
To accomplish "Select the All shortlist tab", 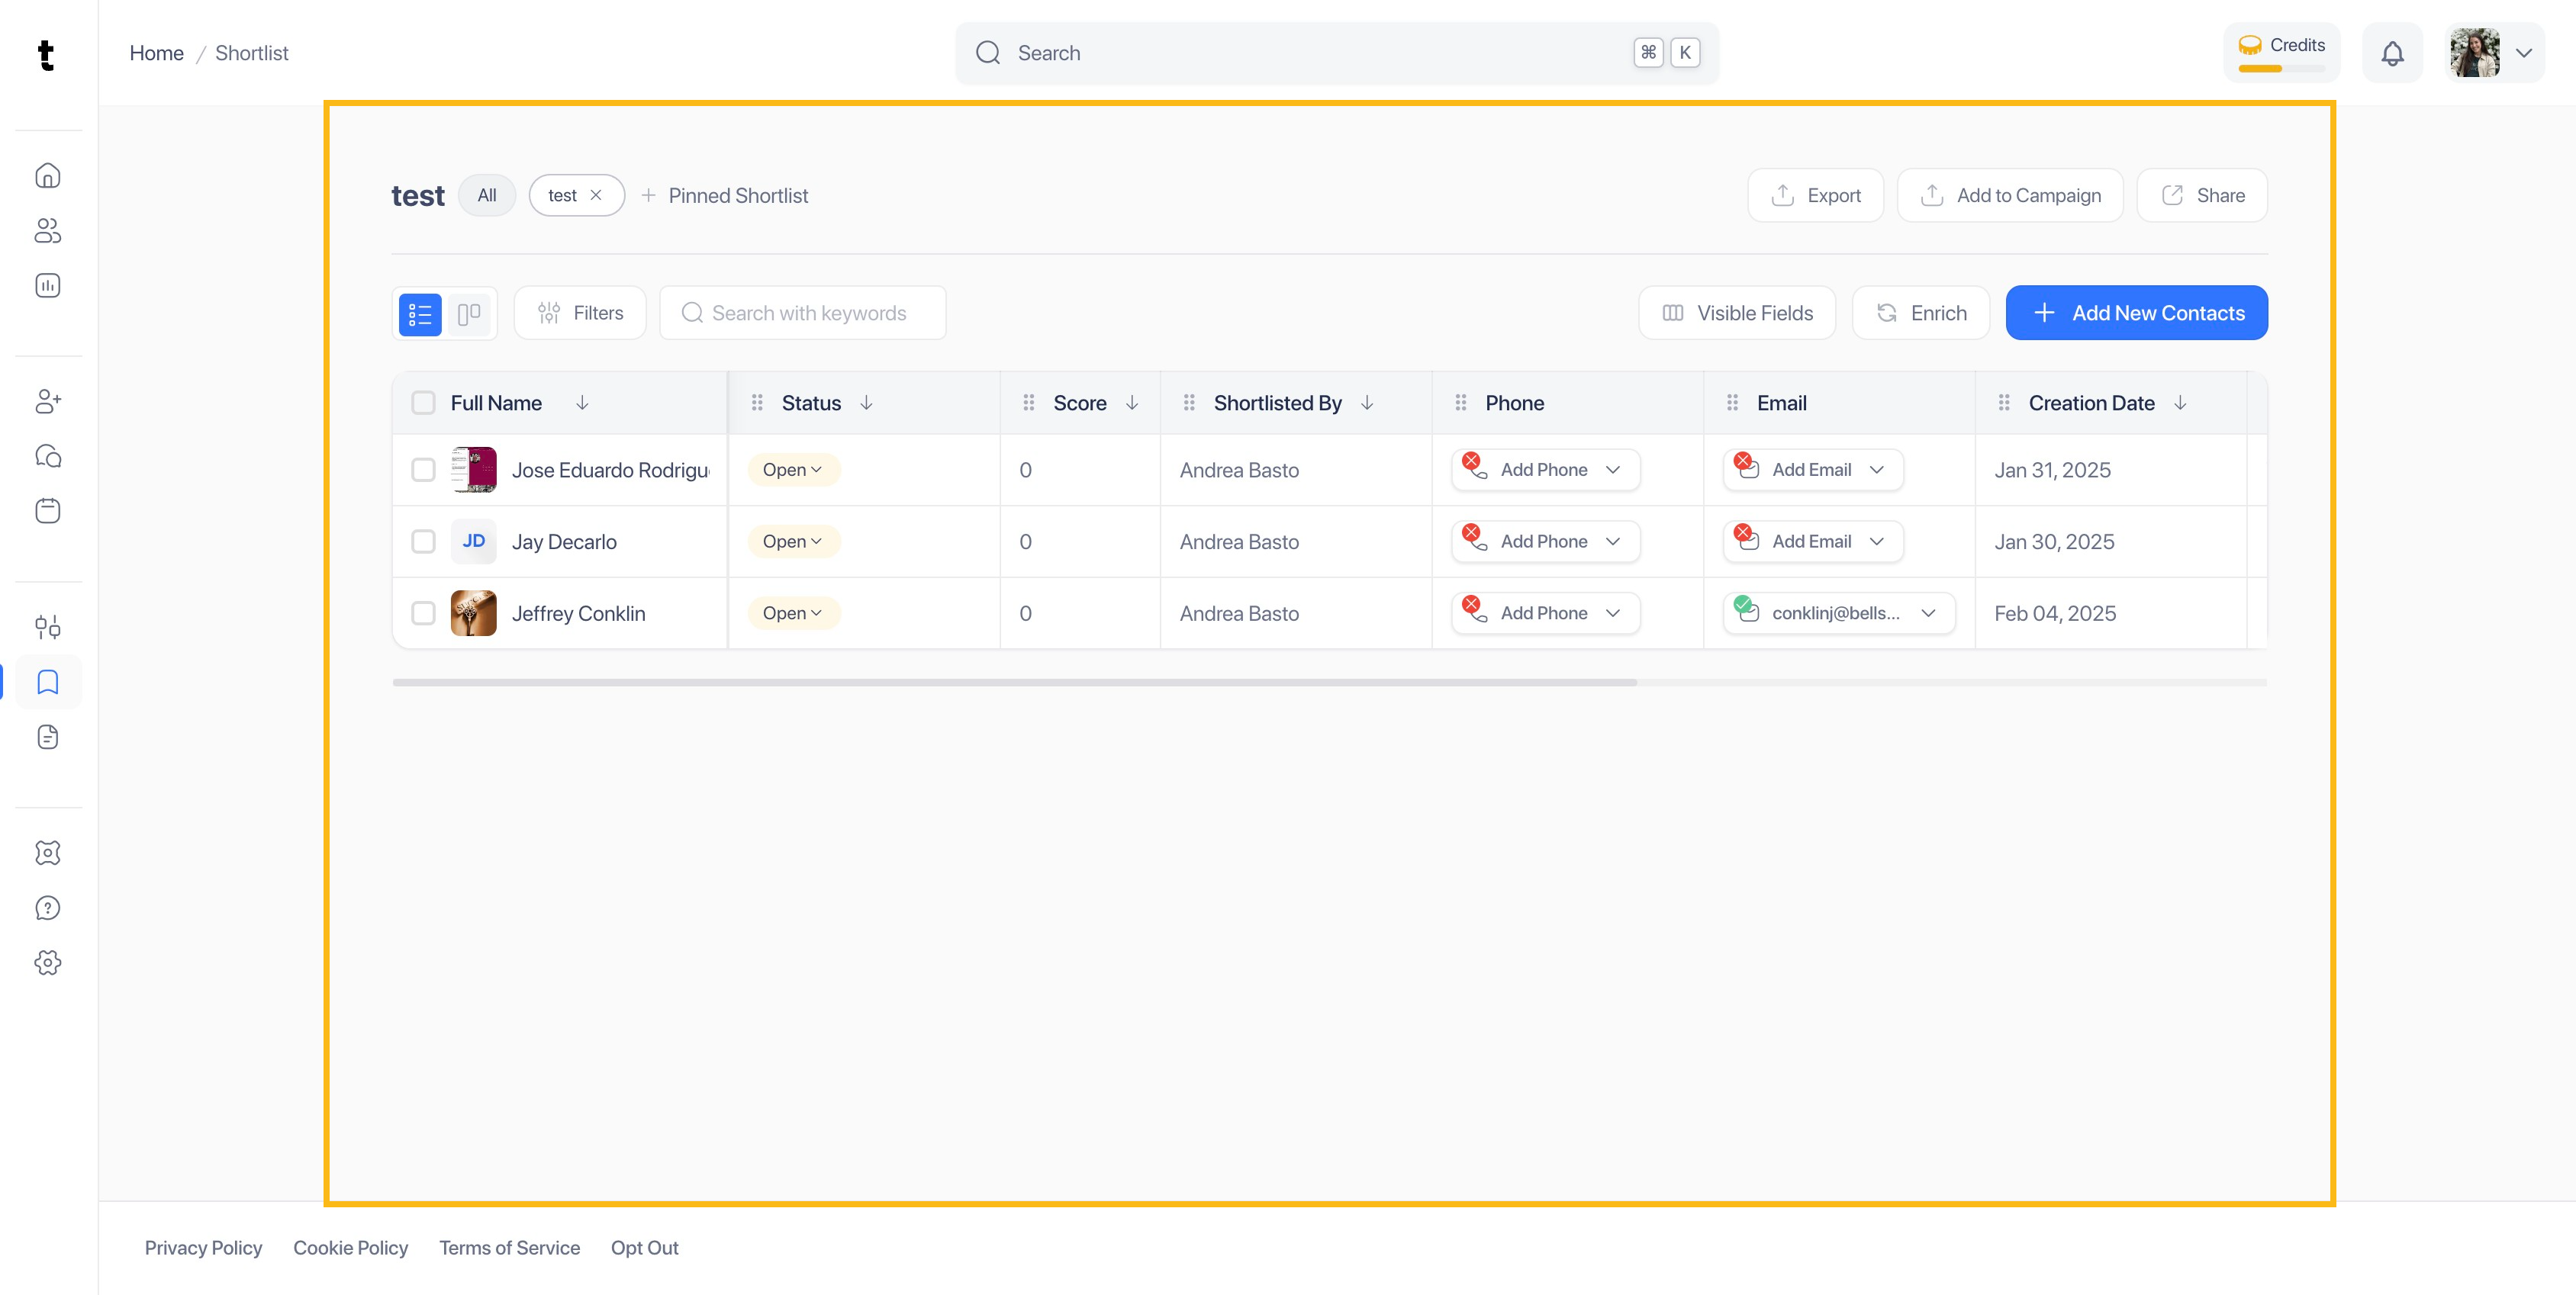I will [486, 194].
